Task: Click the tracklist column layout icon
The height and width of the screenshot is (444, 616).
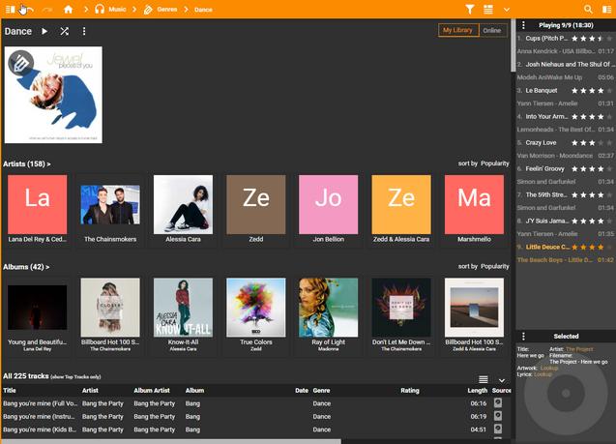Action: 484,380
